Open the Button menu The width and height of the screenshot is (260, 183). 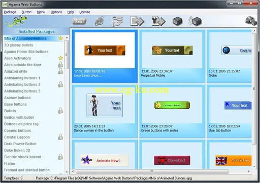(x=26, y=12)
